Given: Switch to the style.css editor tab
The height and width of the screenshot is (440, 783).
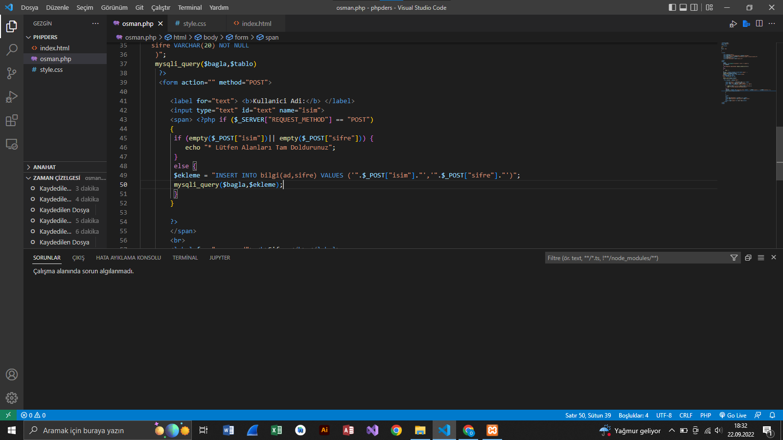Looking at the screenshot, I should click(194, 23).
